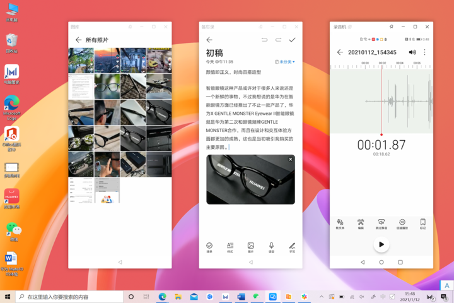Screen dimensions: 454x303
Task: Tap the checklist icon in the note toolbar
Action: click(209, 247)
